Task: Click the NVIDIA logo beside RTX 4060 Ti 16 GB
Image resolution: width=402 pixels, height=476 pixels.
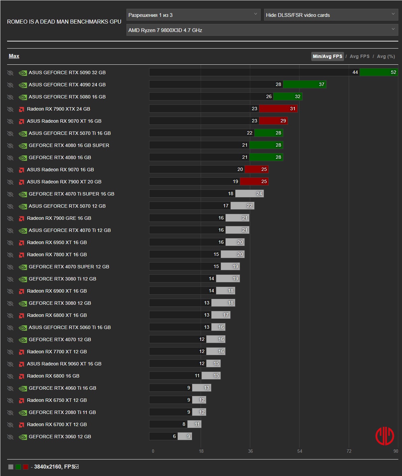Action: 23,388
